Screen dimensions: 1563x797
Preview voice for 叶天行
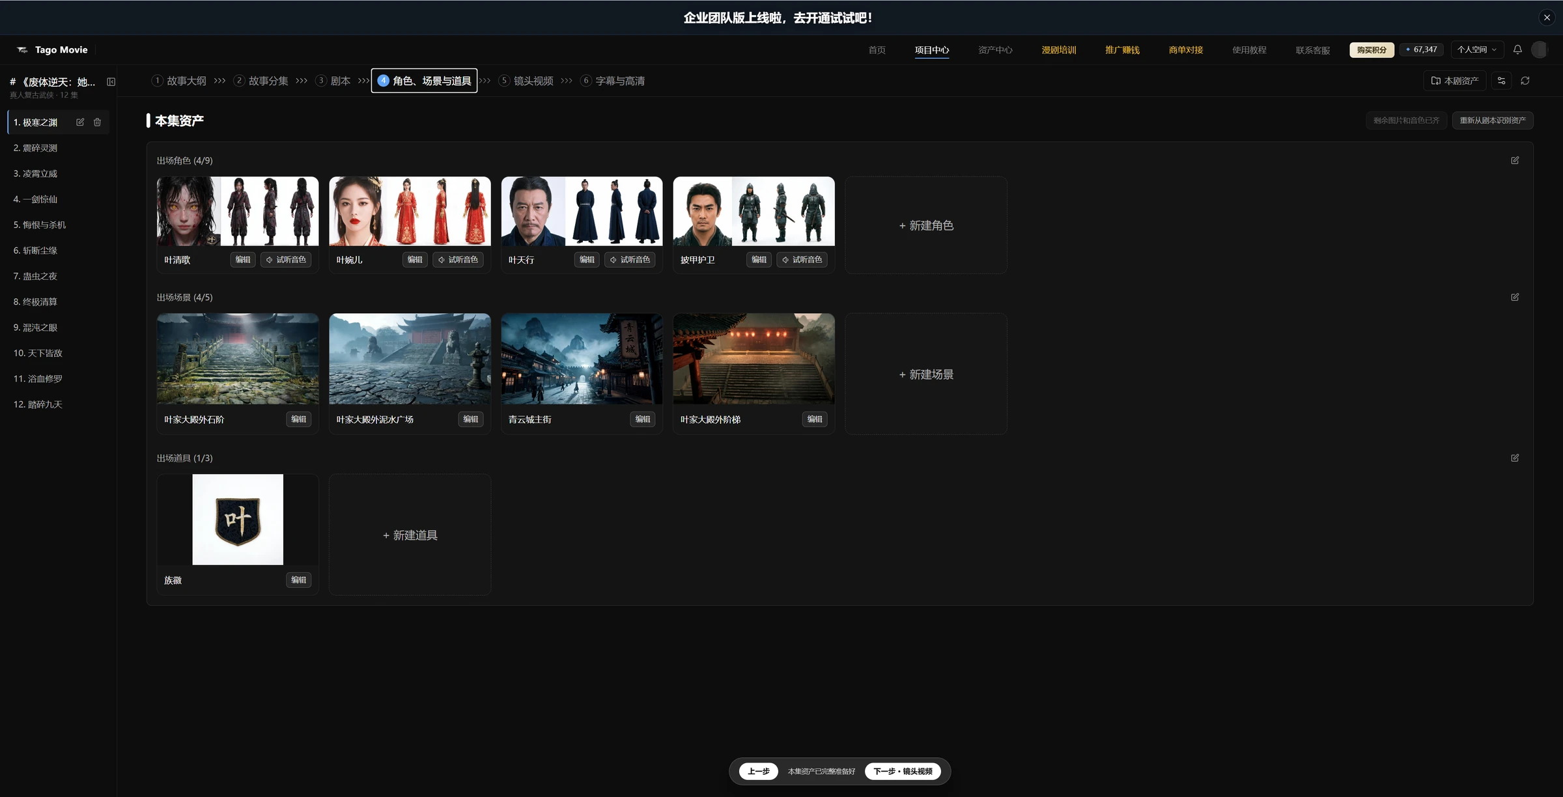point(630,260)
